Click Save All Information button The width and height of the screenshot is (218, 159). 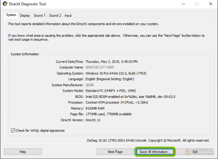155,152
